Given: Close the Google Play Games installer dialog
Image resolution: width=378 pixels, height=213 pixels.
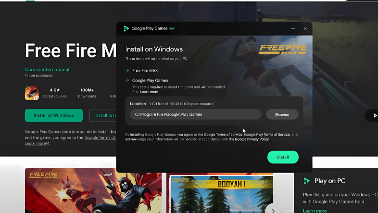Looking at the screenshot, I should (x=305, y=28).
